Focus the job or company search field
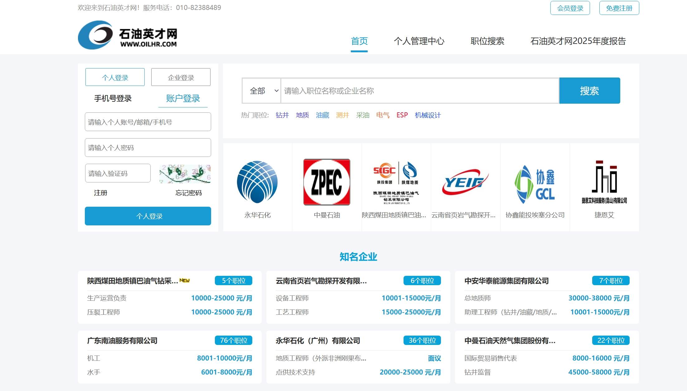The width and height of the screenshot is (687, 391). pos(420,91)
